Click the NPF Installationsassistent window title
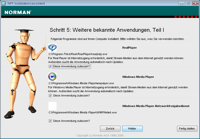Viewport: 200px width, 139px height. (26, 4)
